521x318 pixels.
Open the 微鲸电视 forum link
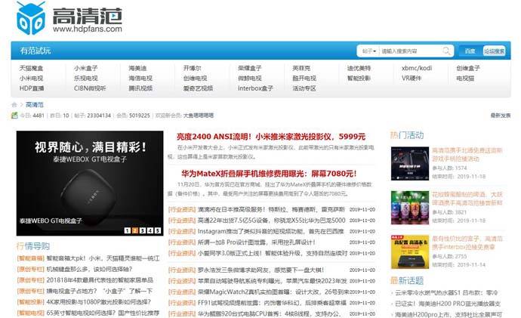point(249,78)
